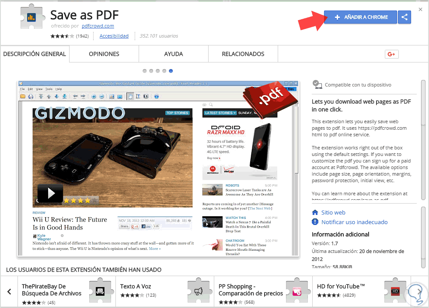Viewport: 429px width, 308px height.
Task: Click the Añadir a Chrome button
Action: pos(360,17)
